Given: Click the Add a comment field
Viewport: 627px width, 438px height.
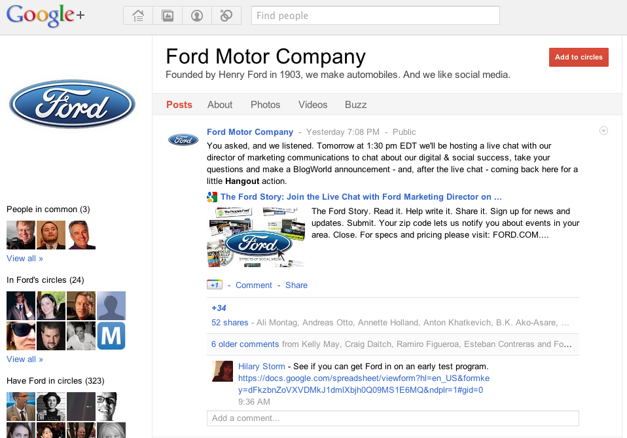Looking at the screenshot, I should coord(393,418).
